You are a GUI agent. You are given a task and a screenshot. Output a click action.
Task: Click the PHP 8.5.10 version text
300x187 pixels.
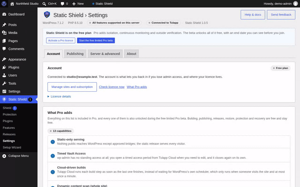pyautogui.click(x=75, y=23)
